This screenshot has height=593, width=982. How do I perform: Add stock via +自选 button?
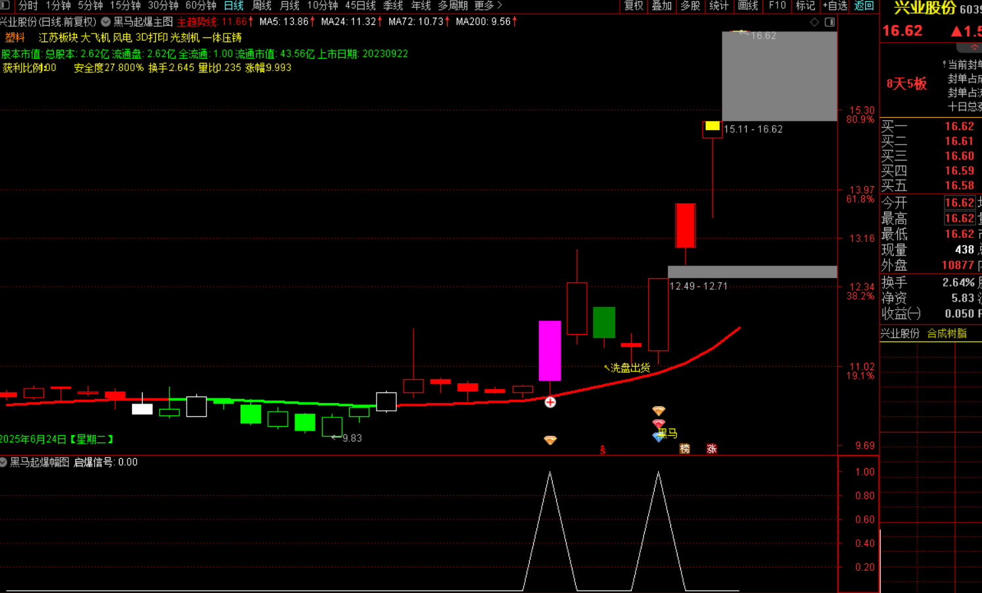[835, 6]
